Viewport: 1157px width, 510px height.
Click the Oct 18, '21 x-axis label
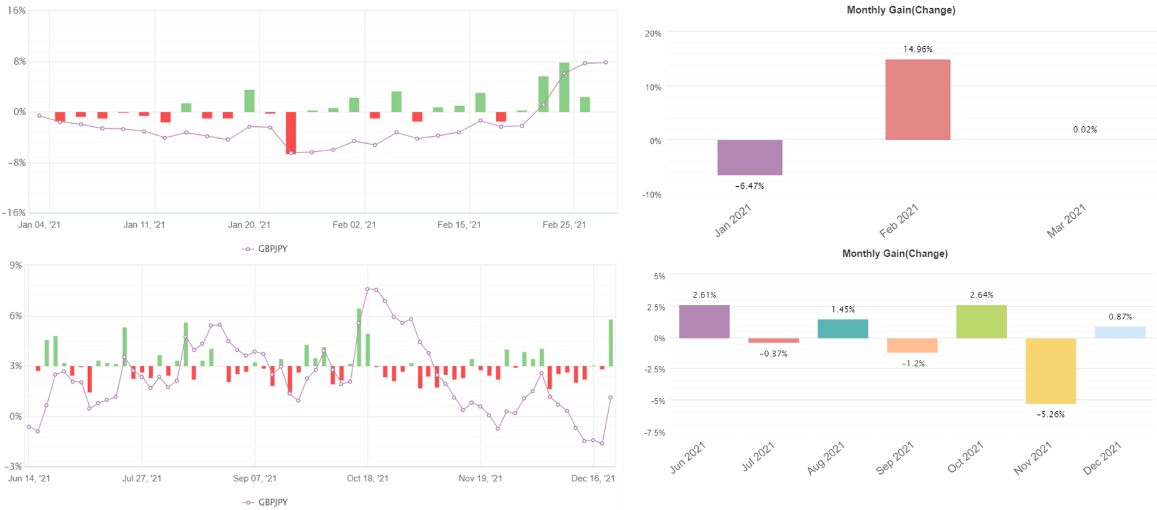pos(368,479)
